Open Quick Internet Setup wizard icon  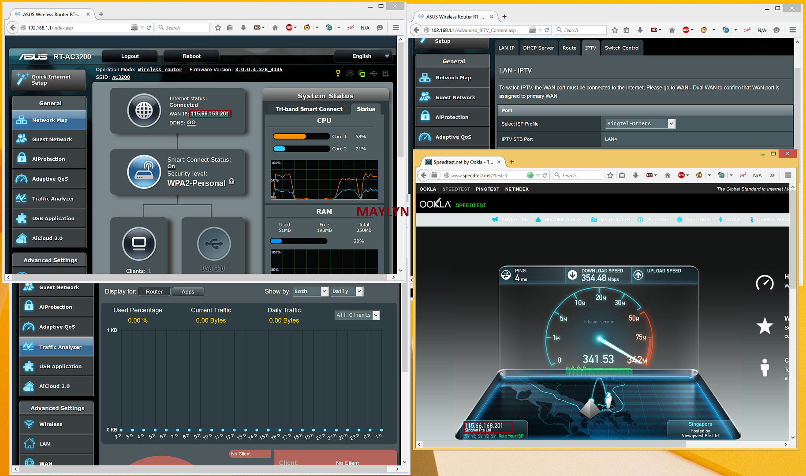pos(22,79)
